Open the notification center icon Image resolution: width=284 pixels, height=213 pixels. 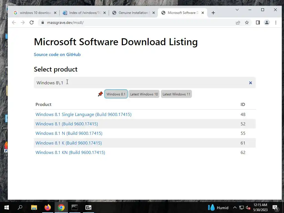pyautogui.click(x=275, y=207)
